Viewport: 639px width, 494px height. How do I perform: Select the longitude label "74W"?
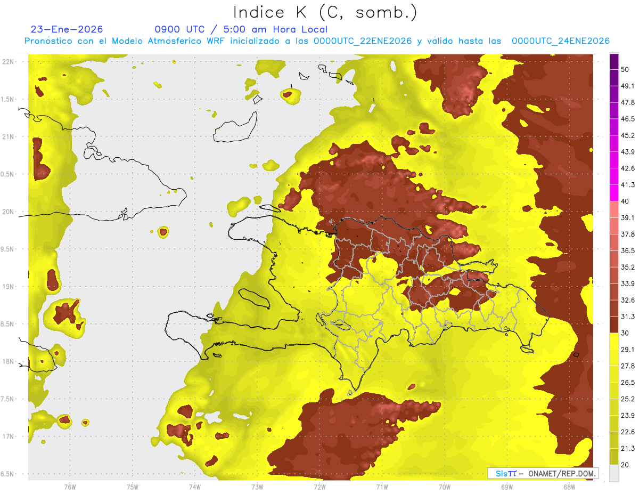coord(195,487)
